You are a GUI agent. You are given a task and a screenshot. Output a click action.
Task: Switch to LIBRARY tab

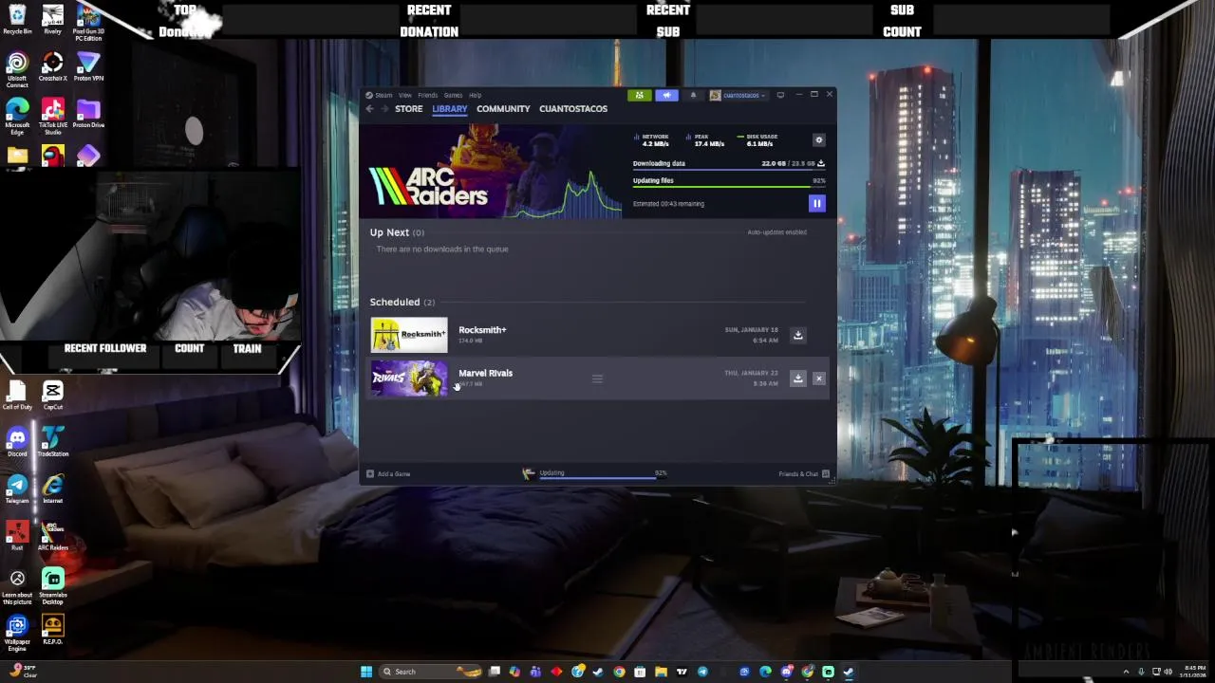[x=450, y=108]
